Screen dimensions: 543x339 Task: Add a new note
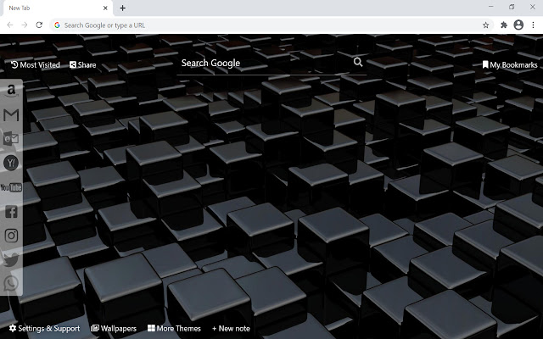point(231,328)
